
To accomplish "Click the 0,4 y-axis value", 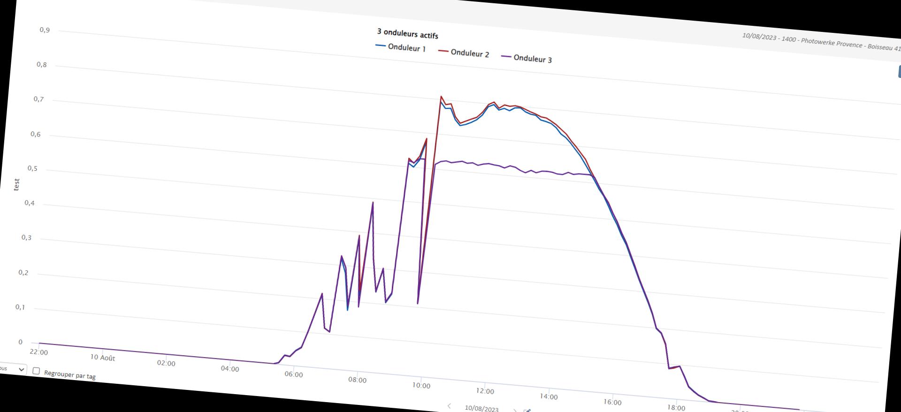I will pos(30,203).
